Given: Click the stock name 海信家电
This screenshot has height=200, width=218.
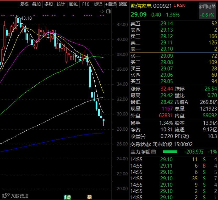Looking at the screenshot, I should 141,6.
